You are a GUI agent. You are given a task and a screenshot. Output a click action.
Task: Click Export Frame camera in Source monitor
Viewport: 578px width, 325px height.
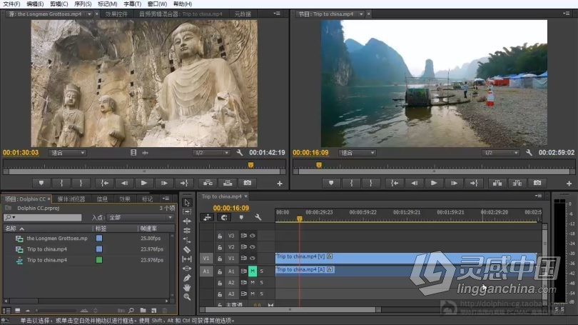click(x=247, y=183)
